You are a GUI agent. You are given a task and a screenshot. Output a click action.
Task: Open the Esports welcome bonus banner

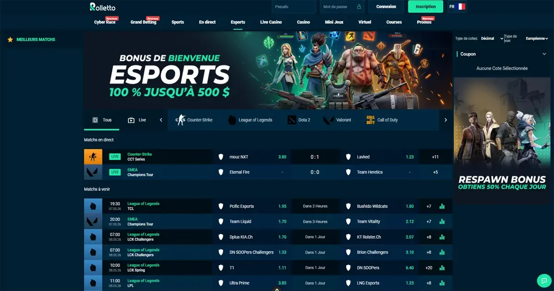click(268, 70)
